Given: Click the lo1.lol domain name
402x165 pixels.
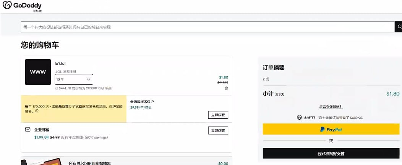Looking at the screenshot, I should pos(60,64).
